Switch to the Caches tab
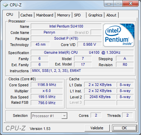The height and width of the screenshot is (135, 141). point(26,15)
